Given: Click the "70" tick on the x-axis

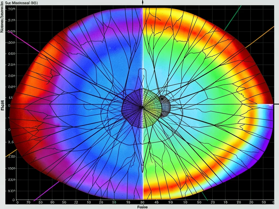Looking at the screenshot, I should point(28,202).
